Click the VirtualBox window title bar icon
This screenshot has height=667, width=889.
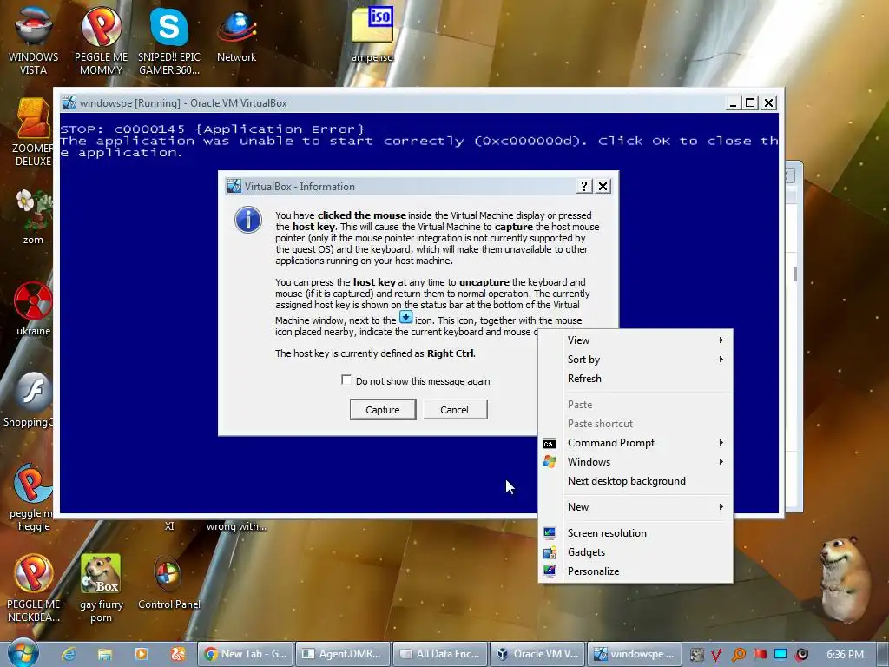69,102
